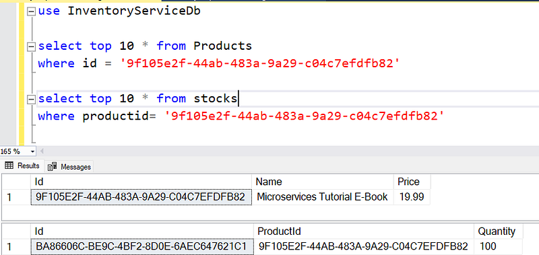The height and width of the screenshot is (255, 539).
Task: Collapse the 'select top 10 * from Products' block
Action: [31, 46]
